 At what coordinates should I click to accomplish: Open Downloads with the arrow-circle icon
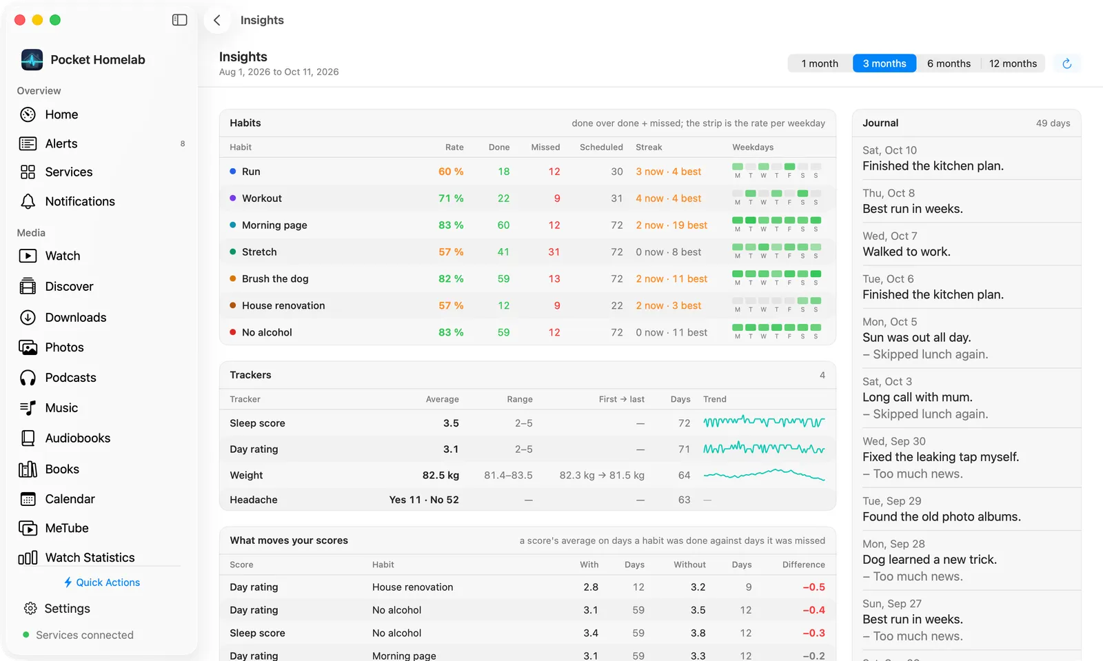(28, 317)
